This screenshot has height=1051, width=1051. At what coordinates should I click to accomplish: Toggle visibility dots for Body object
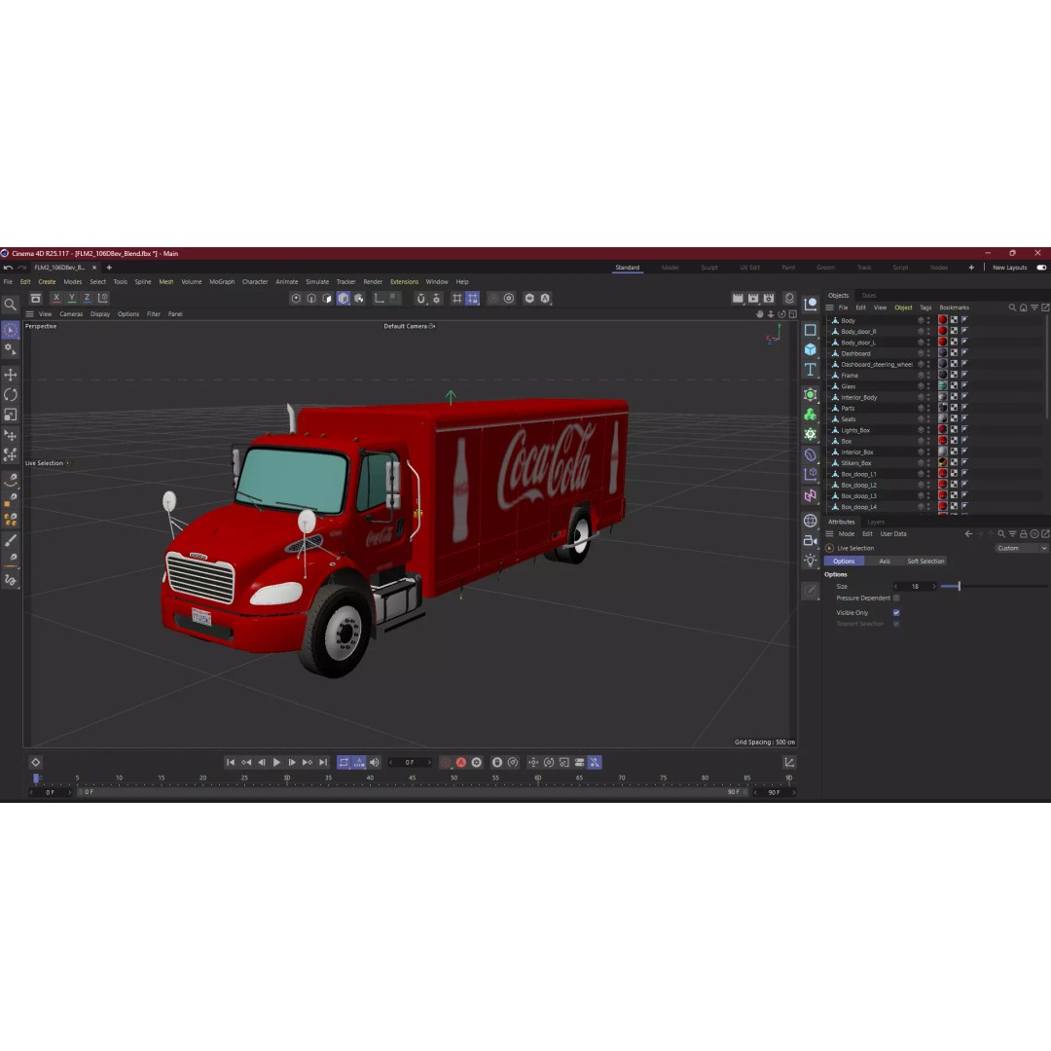(928, 320)
